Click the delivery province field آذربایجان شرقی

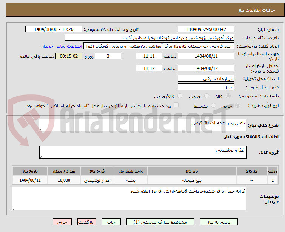pyautogui.click(x=206, y=79)
